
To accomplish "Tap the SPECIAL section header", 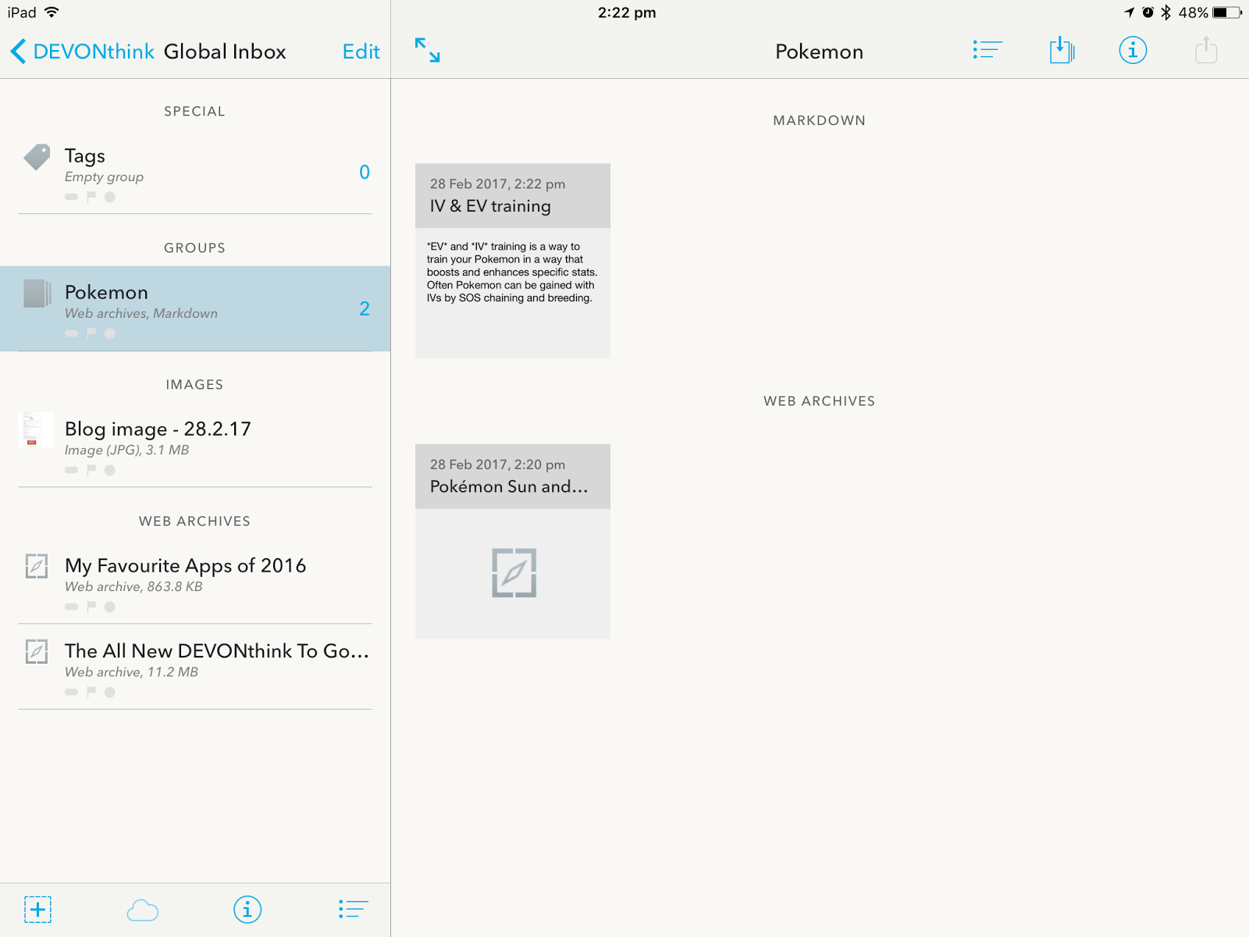I will click(194, 111).
